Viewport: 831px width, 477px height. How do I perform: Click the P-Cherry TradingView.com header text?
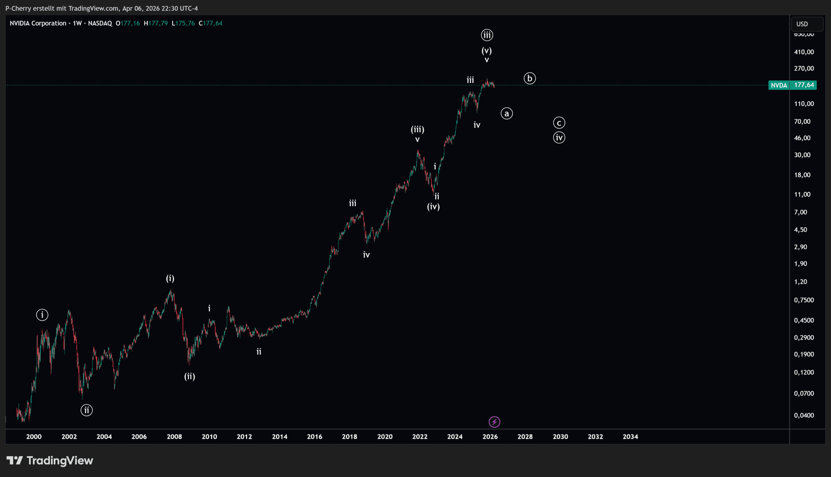[x=101, y=8]
